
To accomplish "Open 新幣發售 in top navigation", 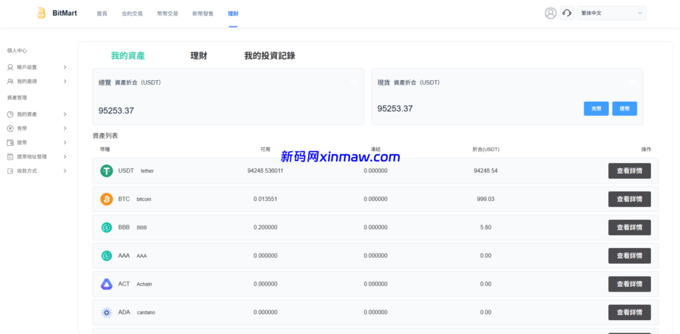I will 203,13.
